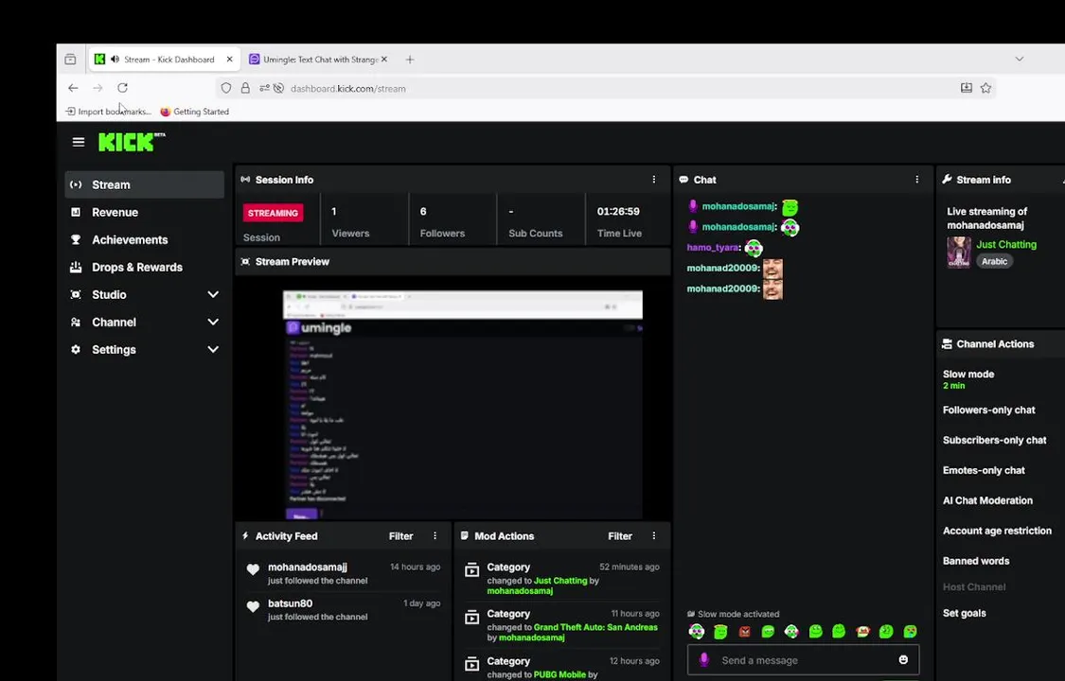The height and width of the screenshot is (681, 1065).
Task: Reload the page with refresh icon
Action: click(122, 88)
